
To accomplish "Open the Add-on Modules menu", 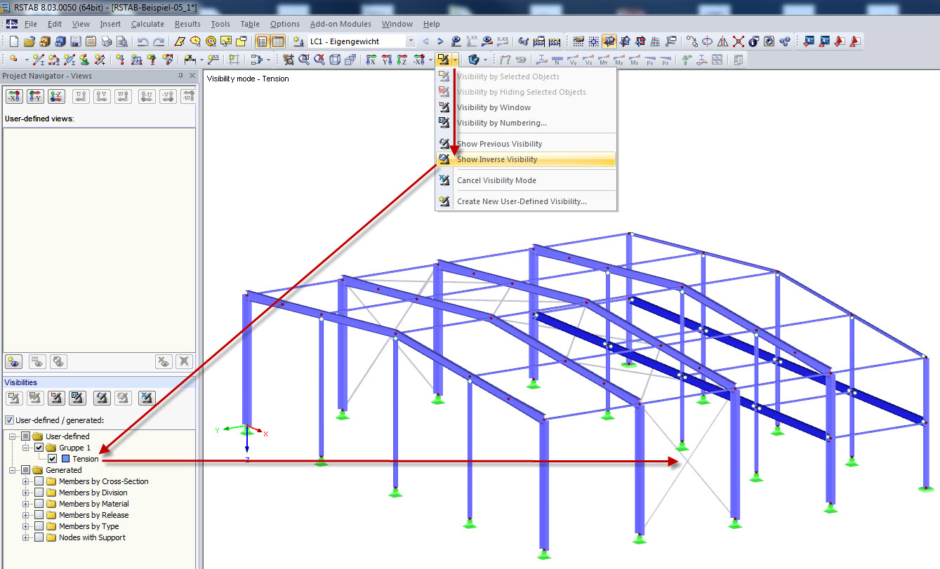I will coord(340,24).
